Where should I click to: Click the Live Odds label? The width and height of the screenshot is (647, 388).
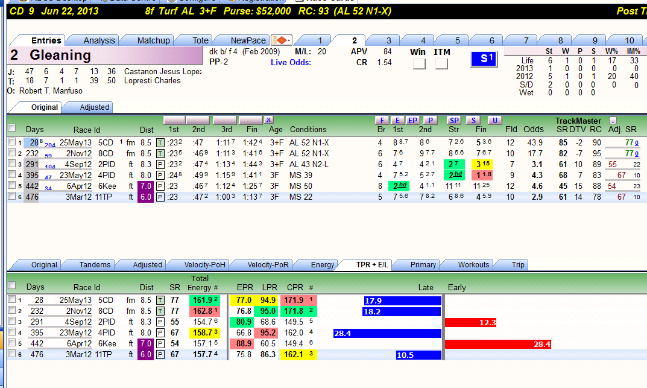291,62
